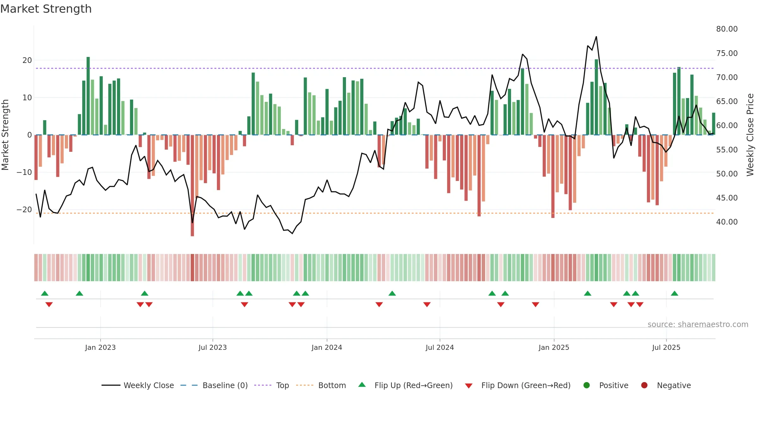This screenshot has width=759, height=427.
Task: Click the 65.00 price axis label
Action: [727, 101]
